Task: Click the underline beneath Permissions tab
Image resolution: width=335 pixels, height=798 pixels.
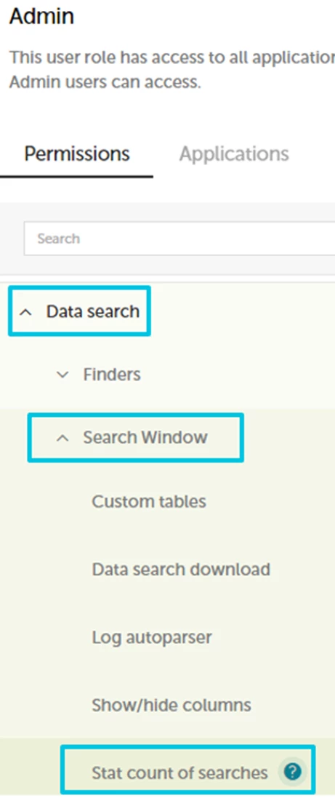Action: point(76,177)
